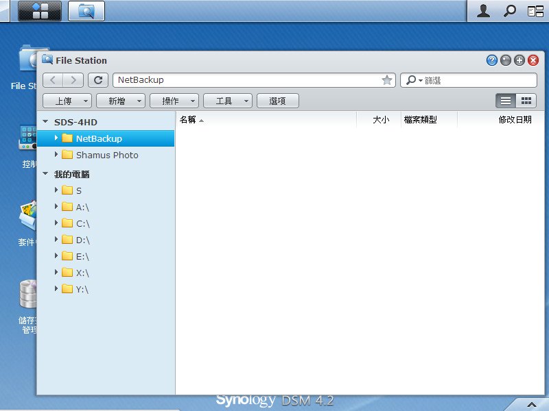Switch to thumbnail grid view
The image size is (549, 411).
(526, 101)
